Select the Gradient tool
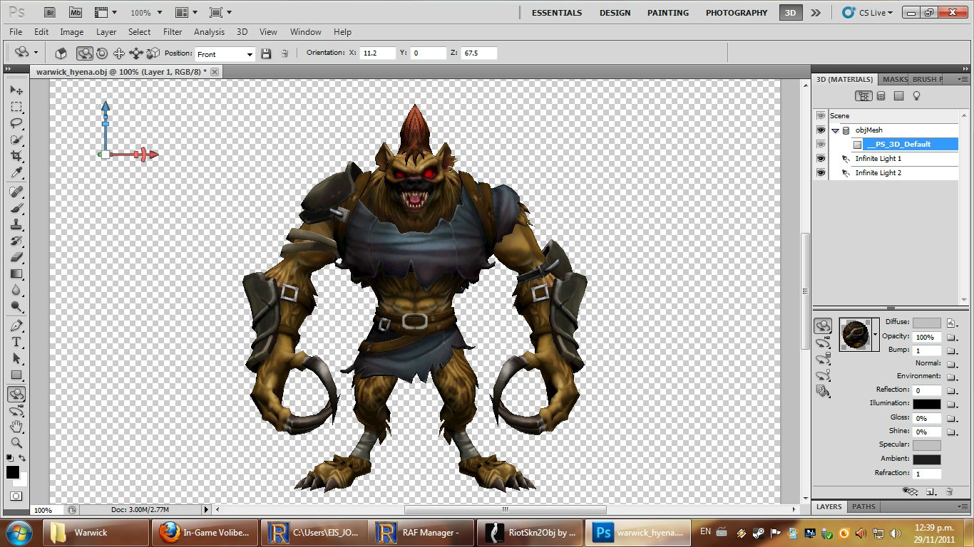This screenshot has height=547, width=974. point(16,273)
